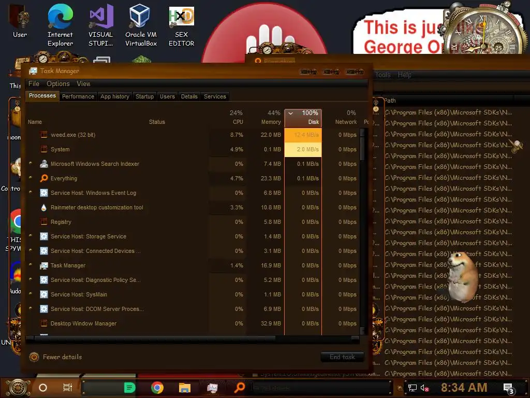Open Cortana circle on taskbar
Image resolution: width=530 pixels, height=398 pixels.
tap(43, 388)
